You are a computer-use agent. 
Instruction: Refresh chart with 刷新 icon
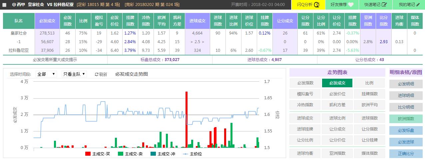[x=101, y=74]
